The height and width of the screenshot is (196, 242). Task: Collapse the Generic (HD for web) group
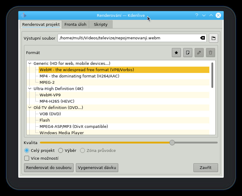30,63
